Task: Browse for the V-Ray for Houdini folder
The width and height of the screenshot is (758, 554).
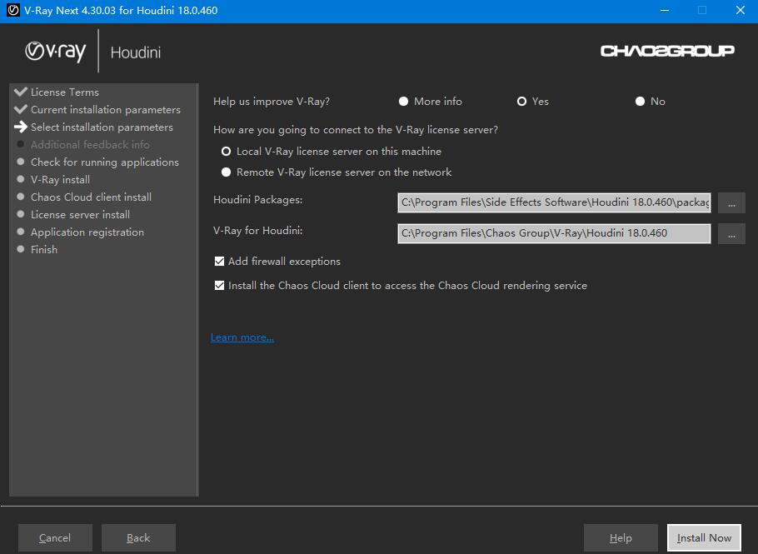Action: 731,234
